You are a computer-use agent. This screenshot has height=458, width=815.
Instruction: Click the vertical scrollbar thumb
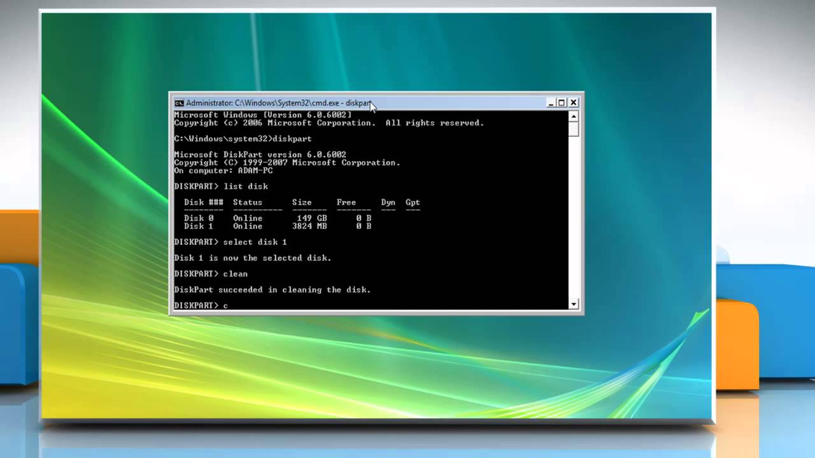click(574, 128)
